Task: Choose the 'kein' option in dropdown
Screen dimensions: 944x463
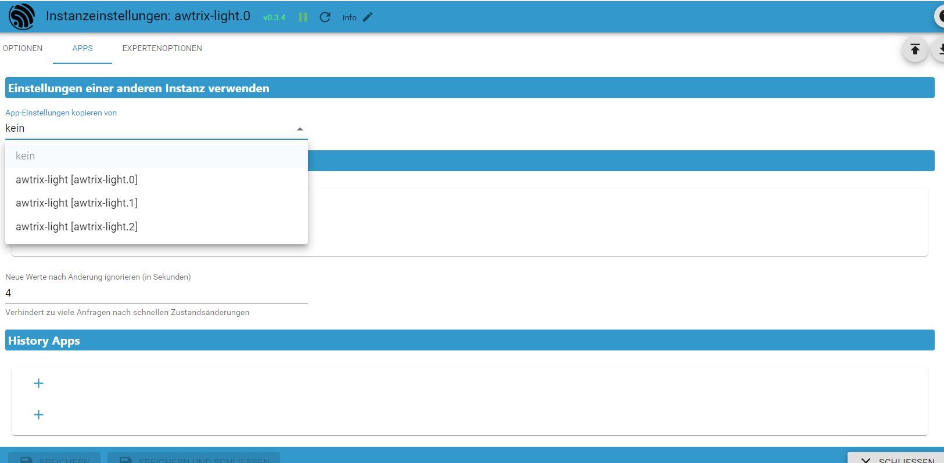Action: pyautogui.click(x=156, y=156)
